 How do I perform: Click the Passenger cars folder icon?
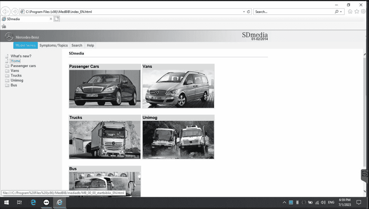7,66
